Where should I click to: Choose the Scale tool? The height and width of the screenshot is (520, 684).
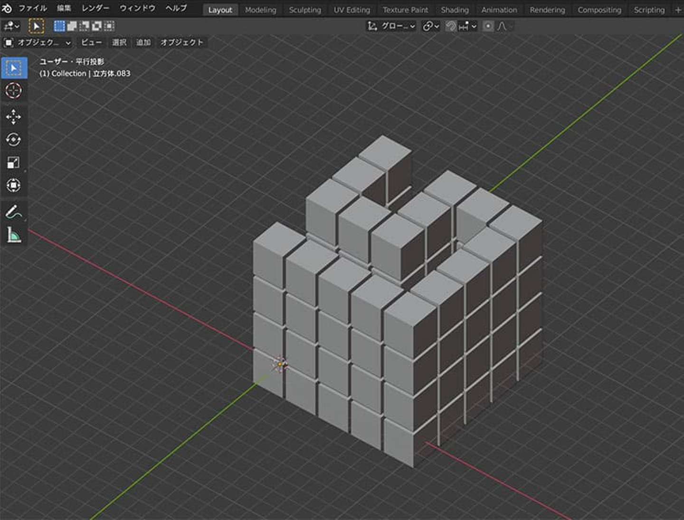pos(13,163)
